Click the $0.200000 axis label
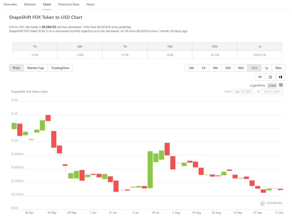The height and width of the screenshot is (219, 292). tap(17, 194)
